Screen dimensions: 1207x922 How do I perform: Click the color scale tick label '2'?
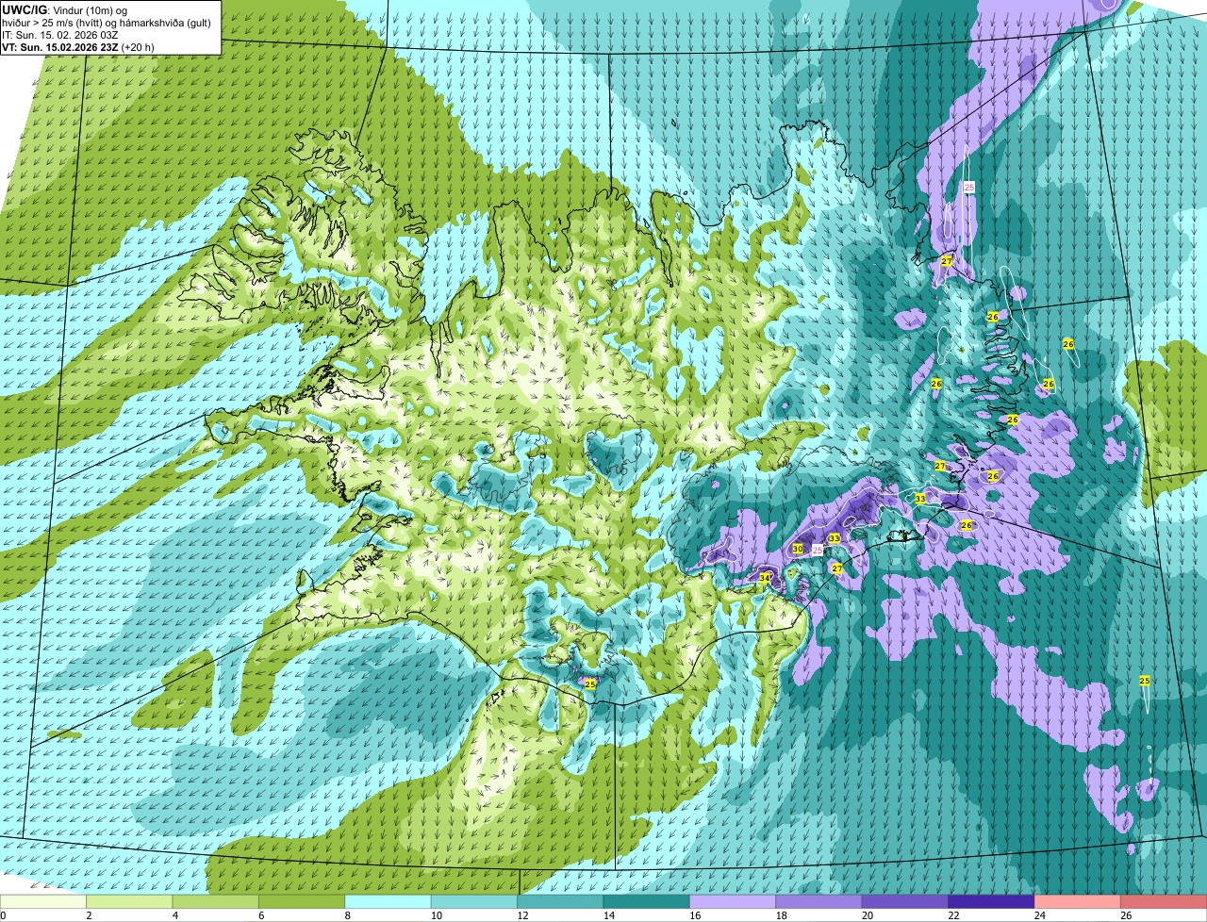tap(88, 915)
